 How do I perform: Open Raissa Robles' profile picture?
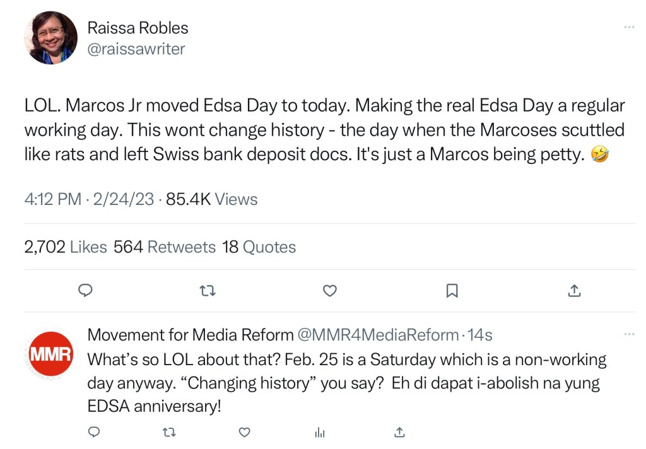(50, 38)
